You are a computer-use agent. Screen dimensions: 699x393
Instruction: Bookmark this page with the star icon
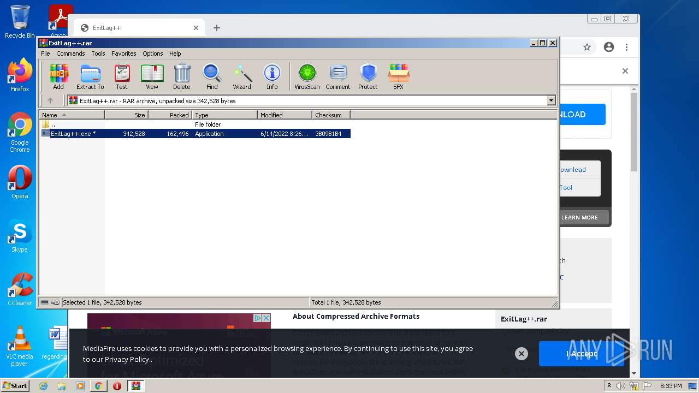coord(587,47)
